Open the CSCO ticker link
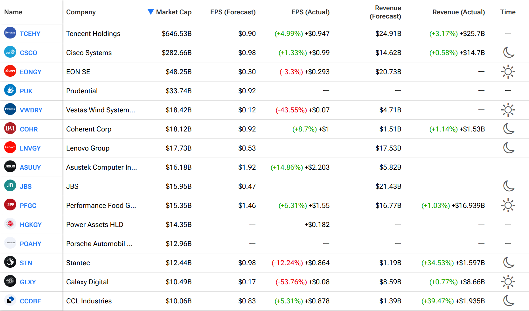Viewport: 529px width, 311px height. [x=28, y=53]
